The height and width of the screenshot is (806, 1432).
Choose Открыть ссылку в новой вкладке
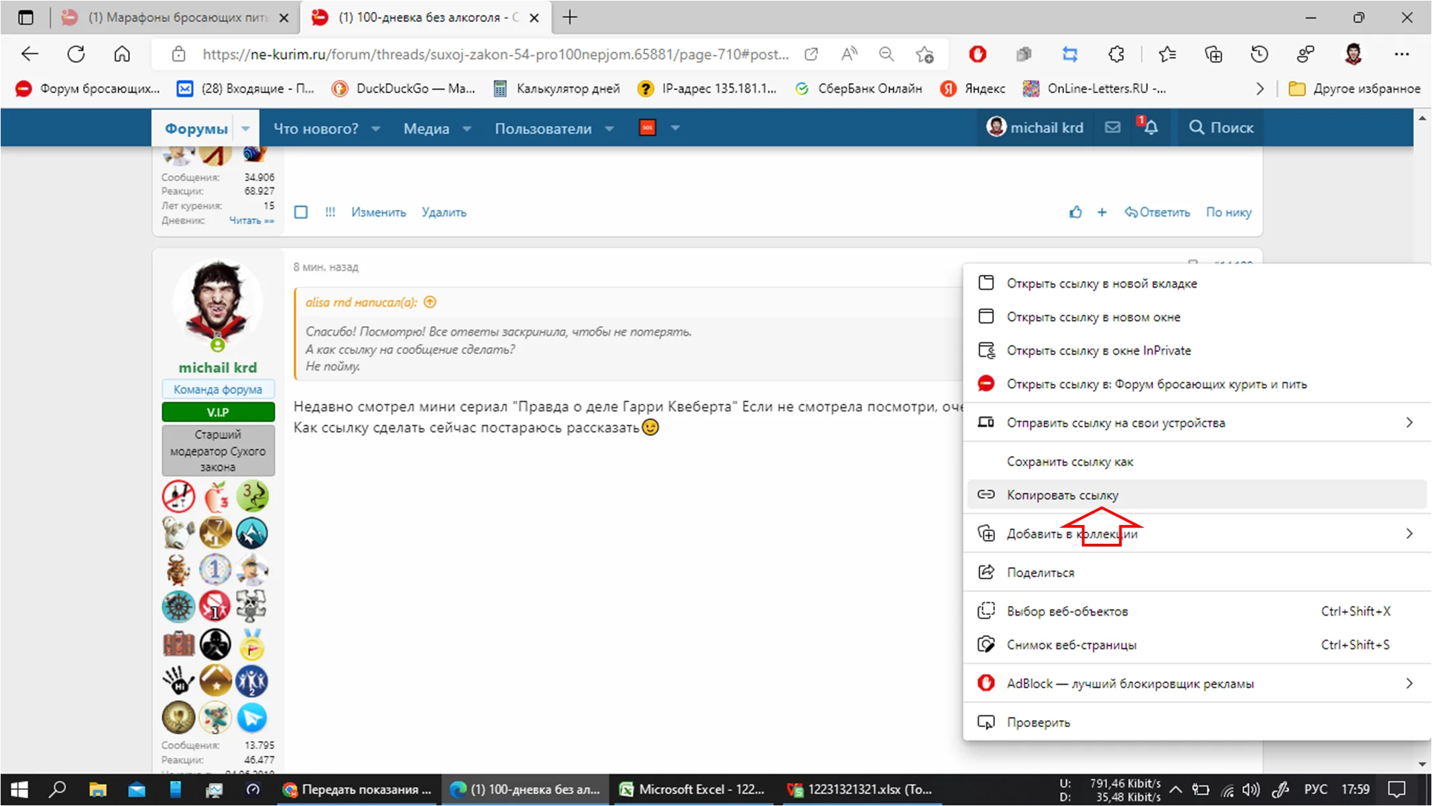point(1101,284)
